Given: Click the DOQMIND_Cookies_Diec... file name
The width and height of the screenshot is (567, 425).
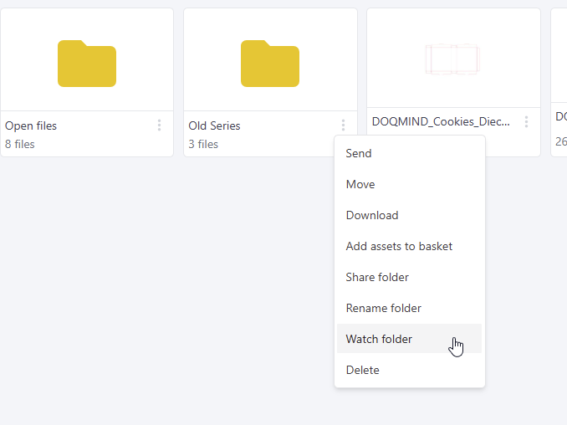Looking at the screenshot, I should tap(441, 121).
